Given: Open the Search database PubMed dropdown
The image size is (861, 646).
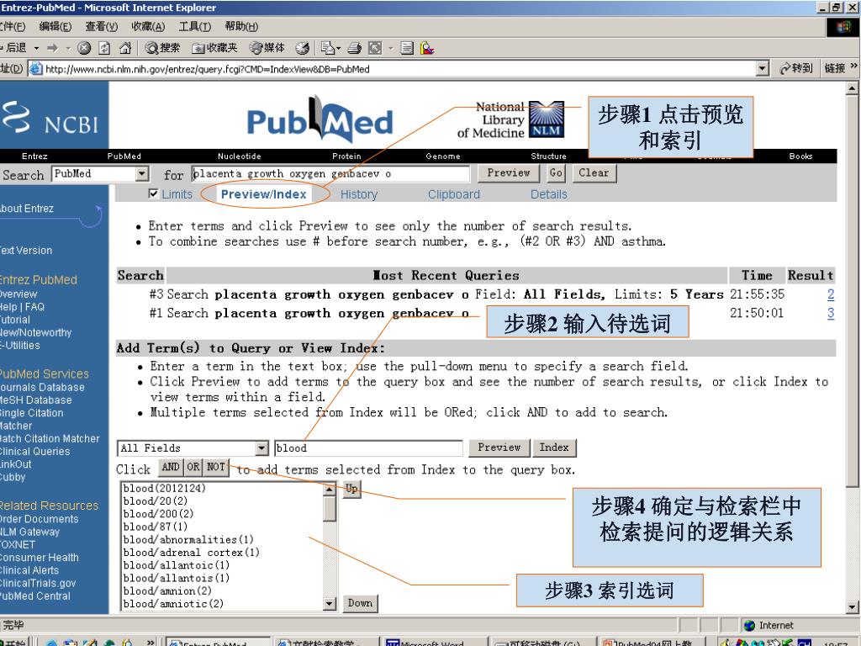Looking at the screenshot, I should tap(142, 174).
